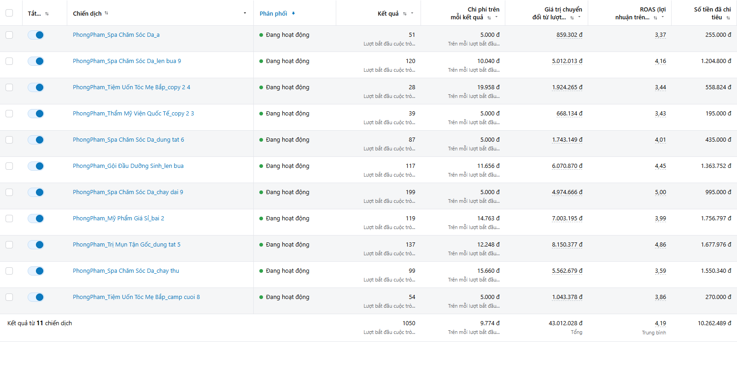737x391 pixels.
Task: Open the ROAS column dropdown caret
Action: [x=663, y=17]
